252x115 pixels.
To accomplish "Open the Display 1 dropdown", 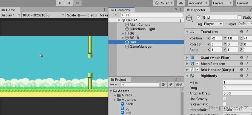I will coord(10,15).
